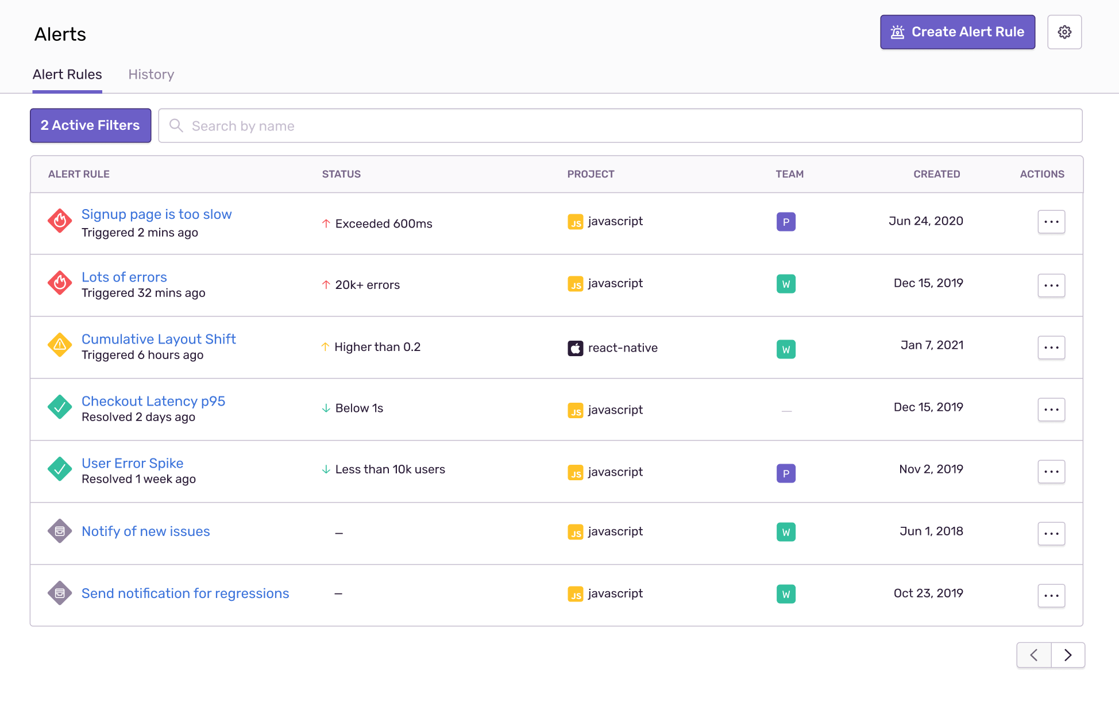
Task: Open the Lots of errors alert link
Action: [x=124, y=277]
